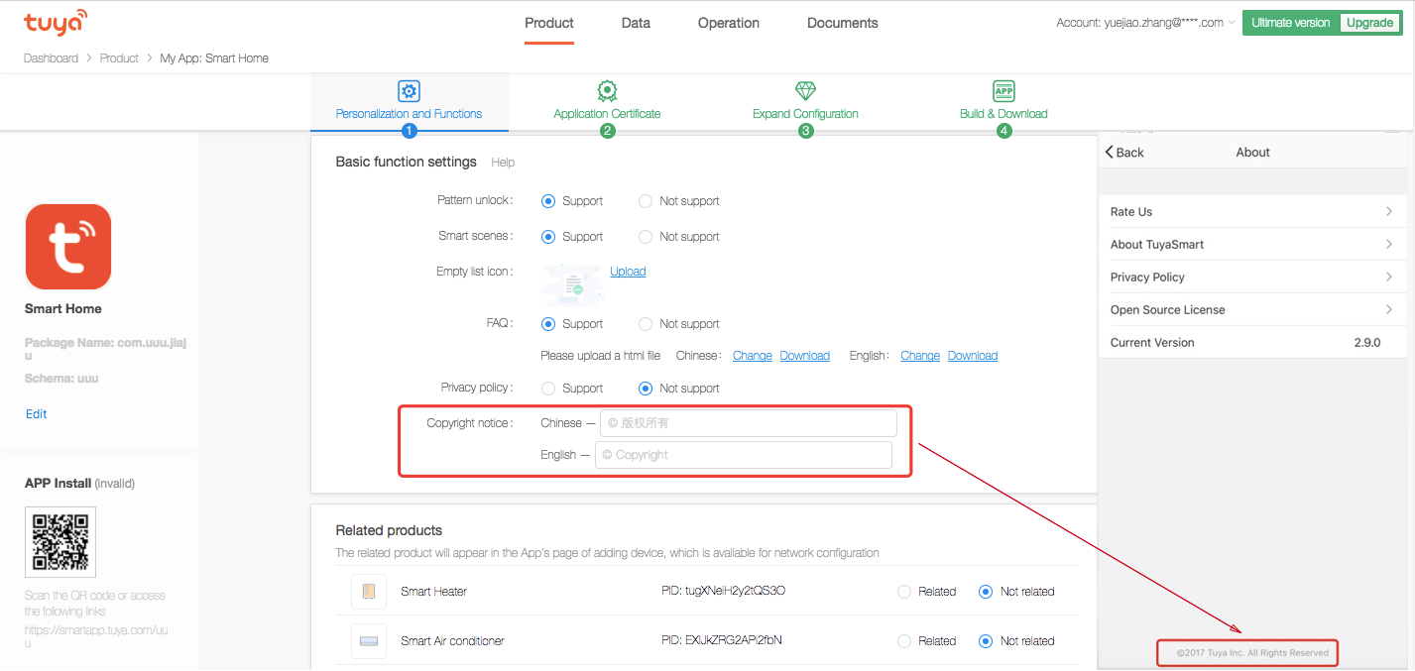Click the Tuya logo
1415x671 pixels.
[56, 22]
